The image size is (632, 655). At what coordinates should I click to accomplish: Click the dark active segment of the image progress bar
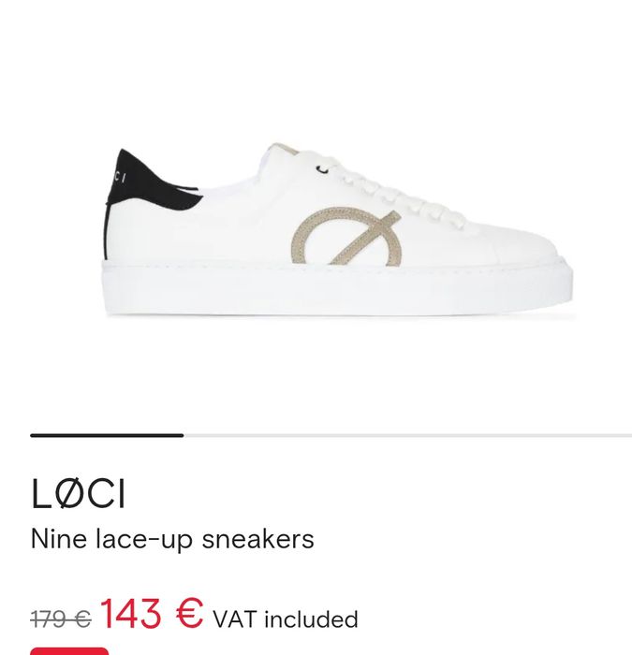tap(107, 436)
